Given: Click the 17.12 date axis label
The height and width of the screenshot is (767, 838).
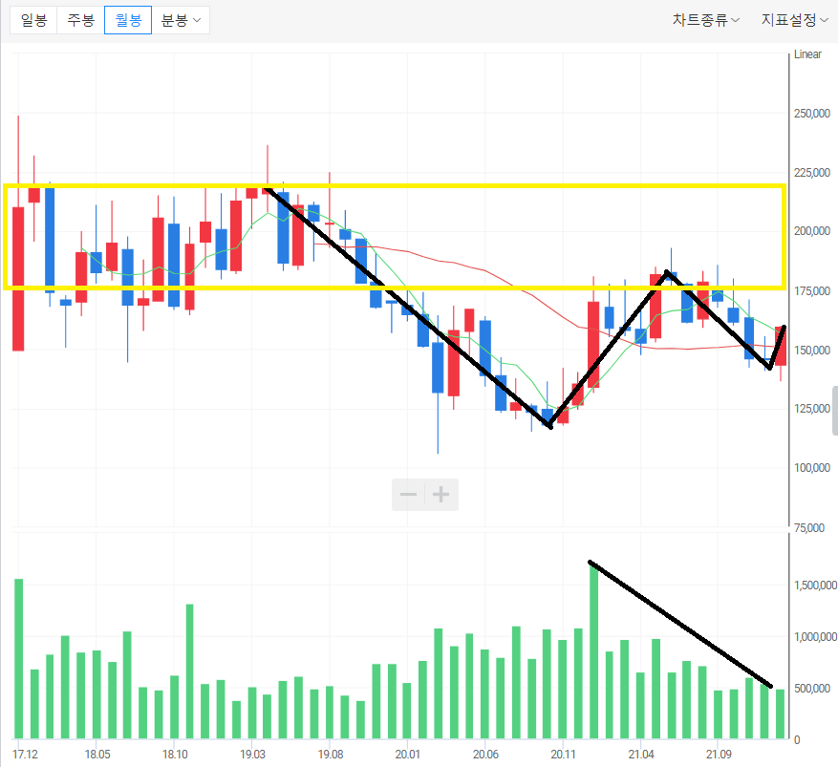Looking at the screenshot, I should coord(25,755).
